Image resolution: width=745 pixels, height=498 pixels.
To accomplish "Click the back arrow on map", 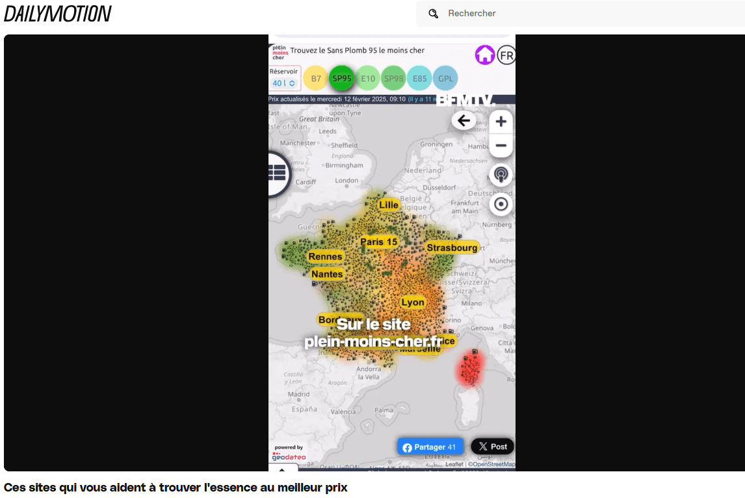I will pyautogui.click(x=464, y=121).
